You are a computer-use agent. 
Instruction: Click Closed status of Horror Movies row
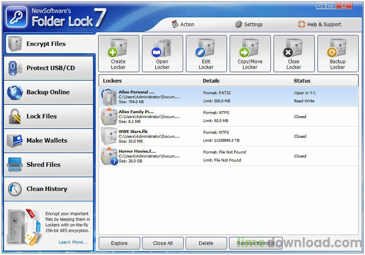click(300, 156)
